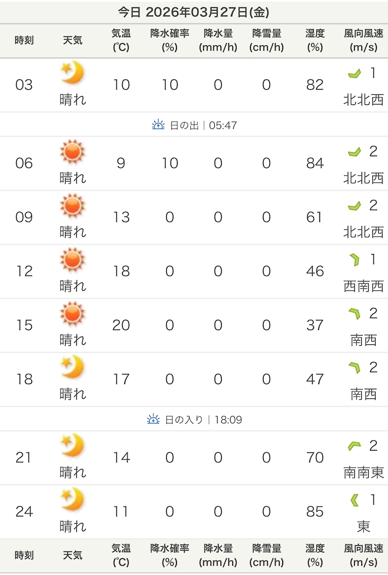Viewport: 388px width, 575px height.
Task: Click the 85 humidity value at 24
Action: [315, 512]
